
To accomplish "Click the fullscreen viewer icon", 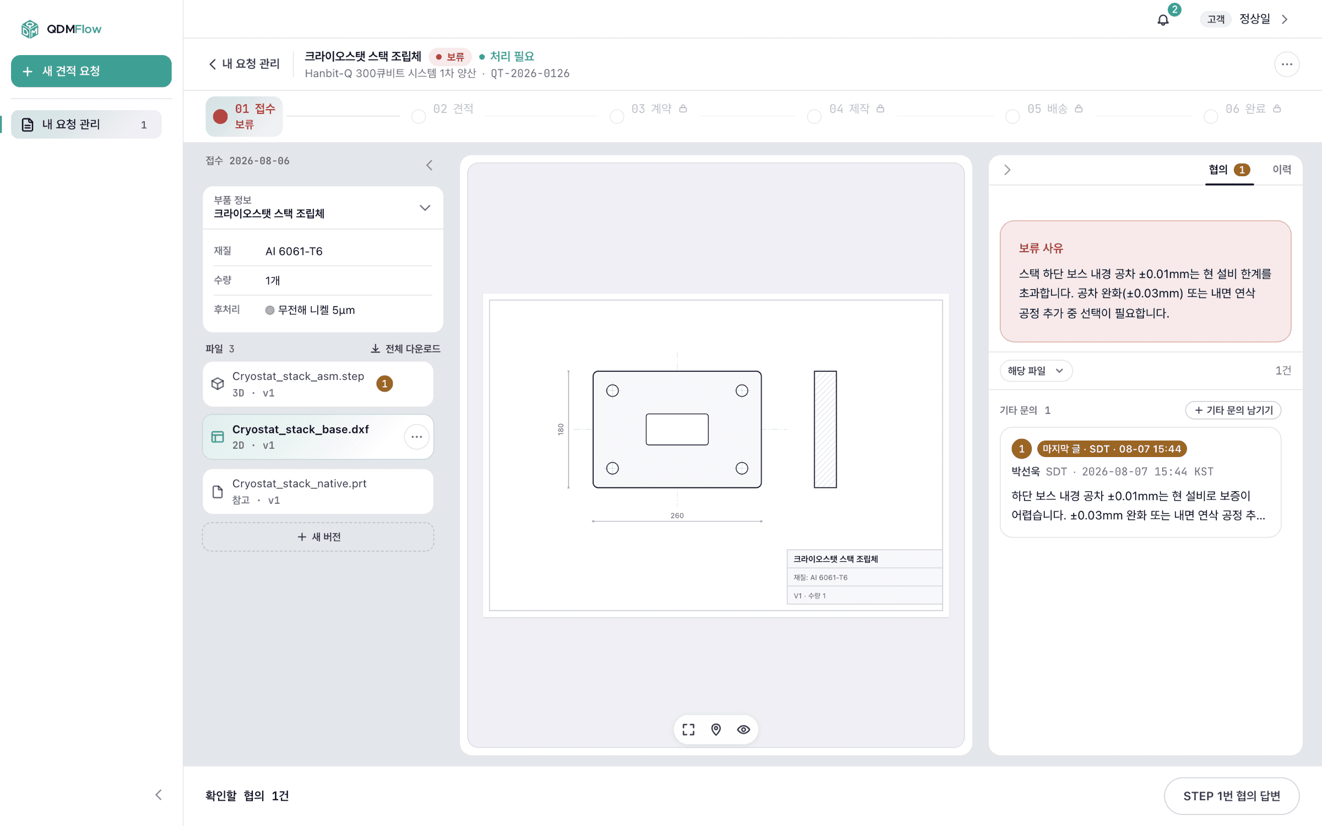I will coord(689,730).
